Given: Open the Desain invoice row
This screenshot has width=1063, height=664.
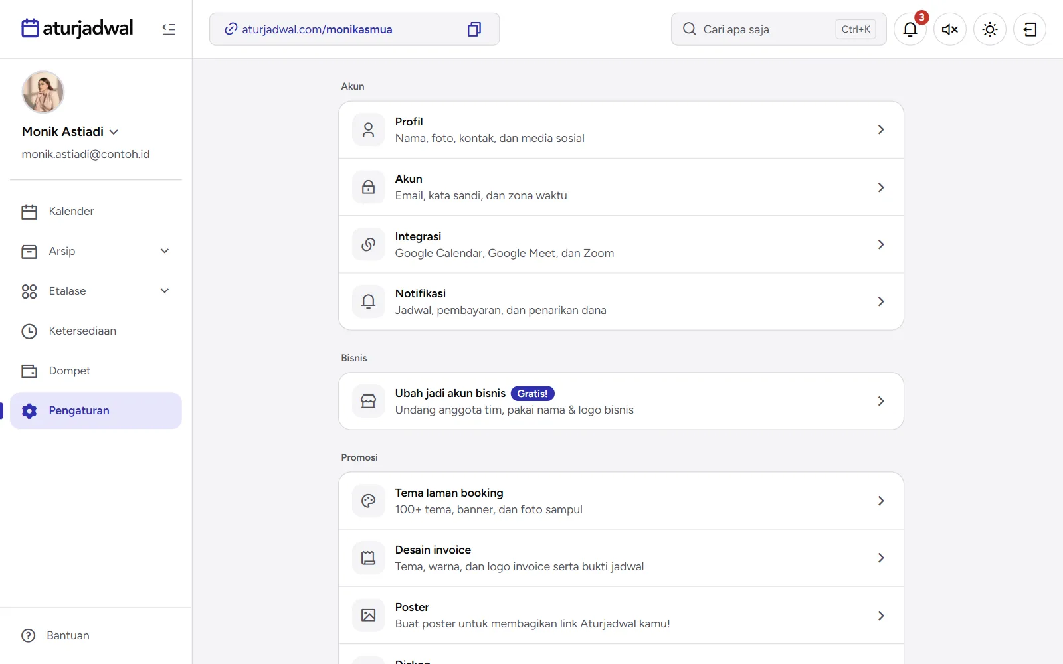Looking at the screenshot, I should pyautogui.click(x=621, y=558).
